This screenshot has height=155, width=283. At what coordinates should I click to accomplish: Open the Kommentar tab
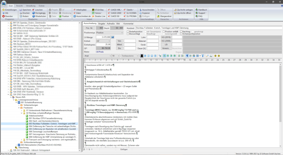click(128, 24)
